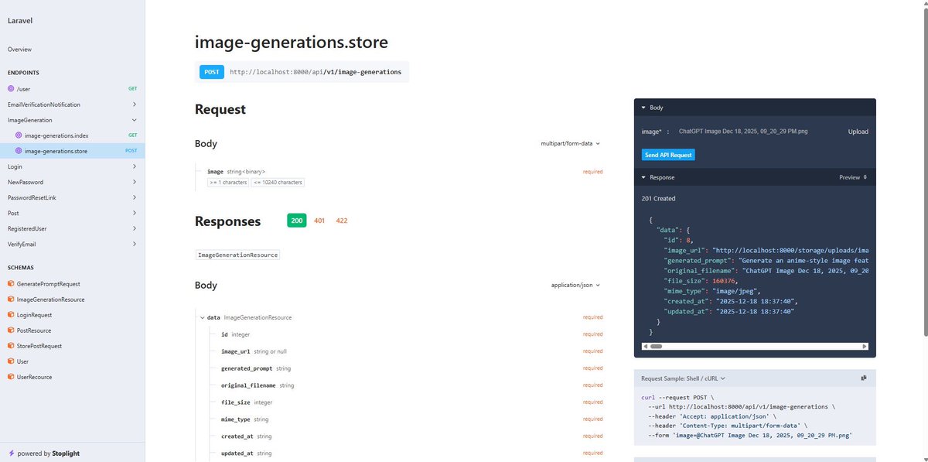Click the User schema cube icon
This screenshot has height=462, width=928.
tap(11, 361)
